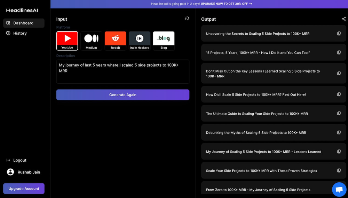Pick the Indie Hackers platform tile
This screenshot has width=348, height=198.
(140, 41)
